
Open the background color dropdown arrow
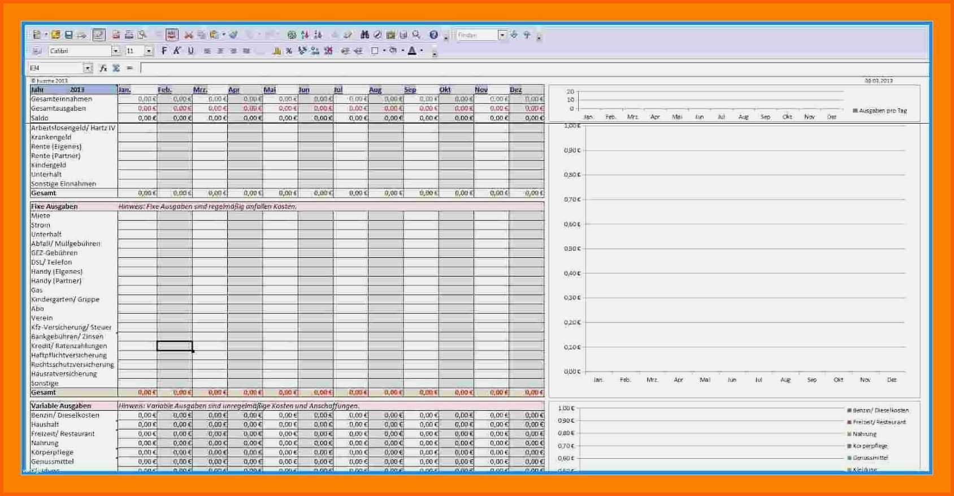click(x=402, y=51)
